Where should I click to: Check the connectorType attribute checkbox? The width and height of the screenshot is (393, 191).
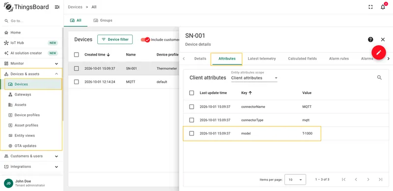192,120
